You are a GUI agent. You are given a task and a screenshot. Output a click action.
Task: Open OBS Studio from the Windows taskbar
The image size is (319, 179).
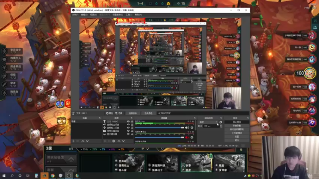[69, 175]
